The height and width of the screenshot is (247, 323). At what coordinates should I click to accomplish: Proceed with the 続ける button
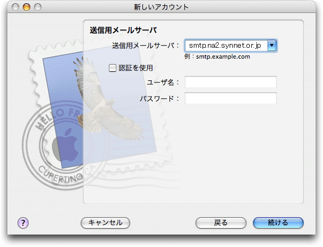point(278,223)
